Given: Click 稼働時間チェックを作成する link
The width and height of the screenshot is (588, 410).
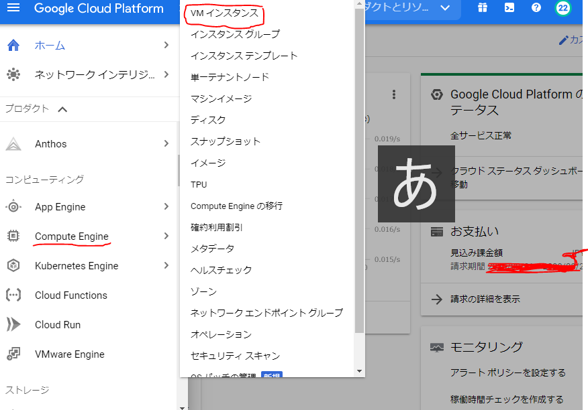Looking at the screenshot, I should click(507, 399).
